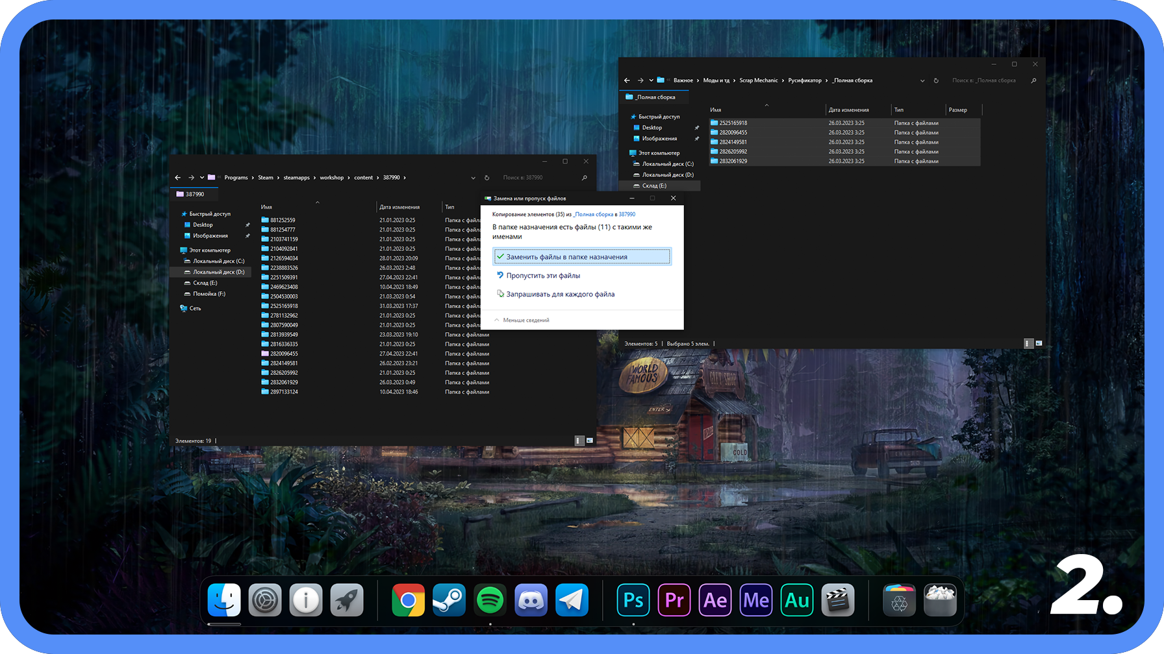Select folder 2469623408 in 387990 window

[284, 287]
